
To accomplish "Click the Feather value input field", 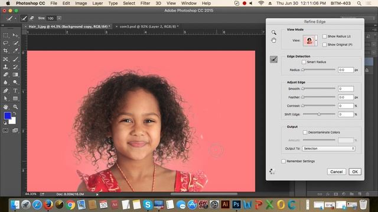I will 346,97.
